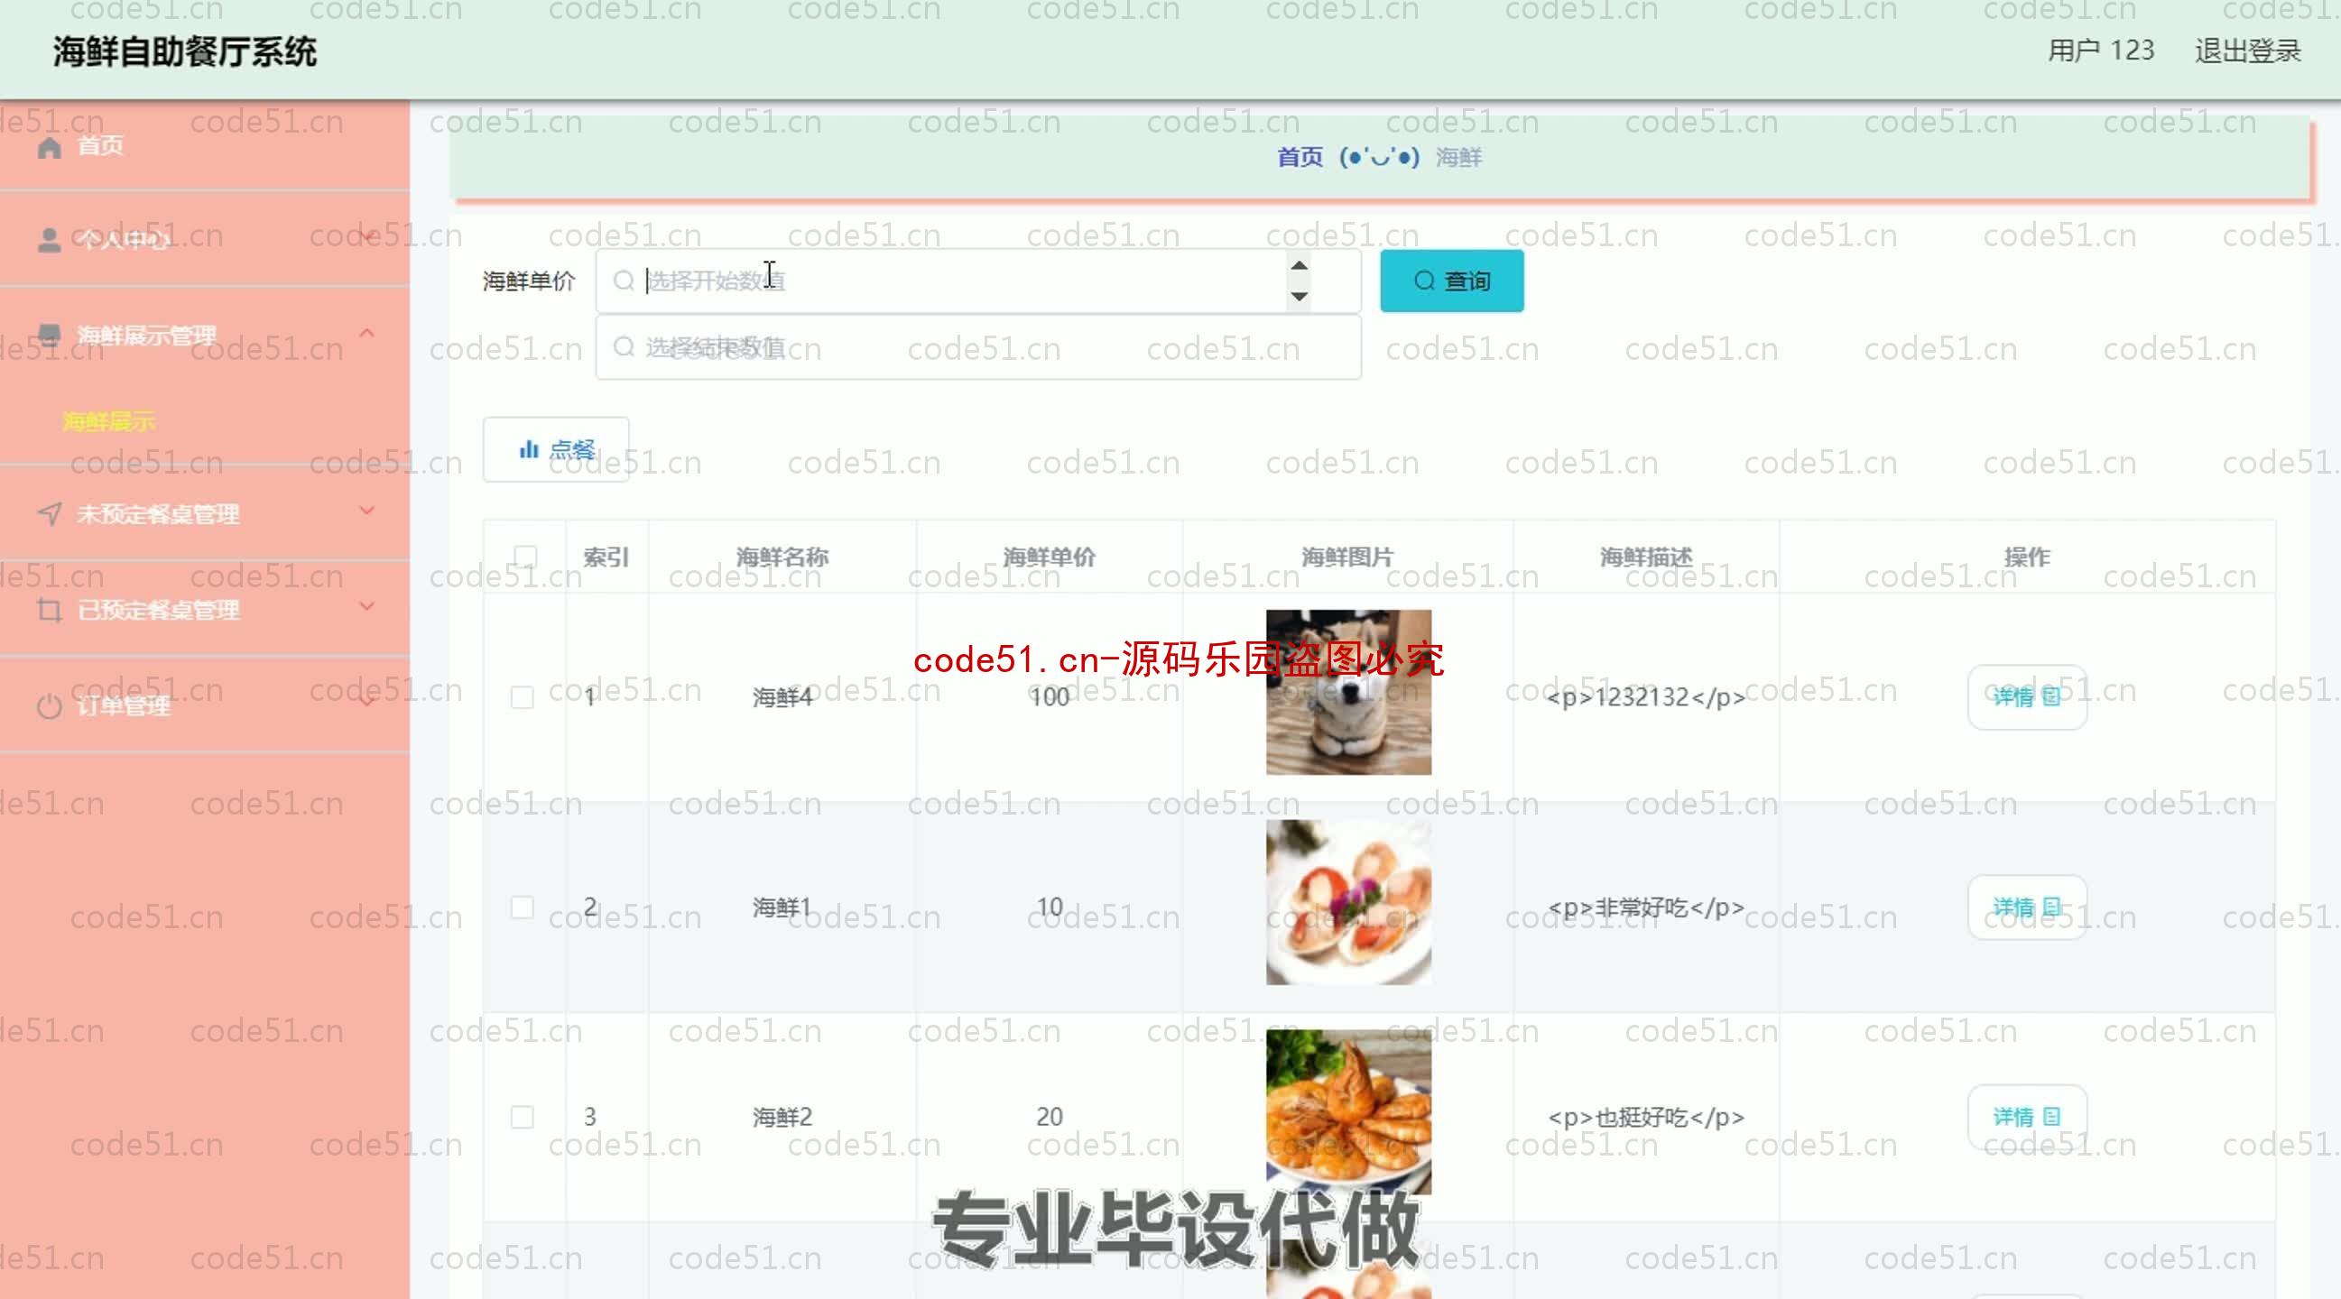Open 详情 for 海鲜4
The image size is (2341, 1299).
(x=2027, y=696)
